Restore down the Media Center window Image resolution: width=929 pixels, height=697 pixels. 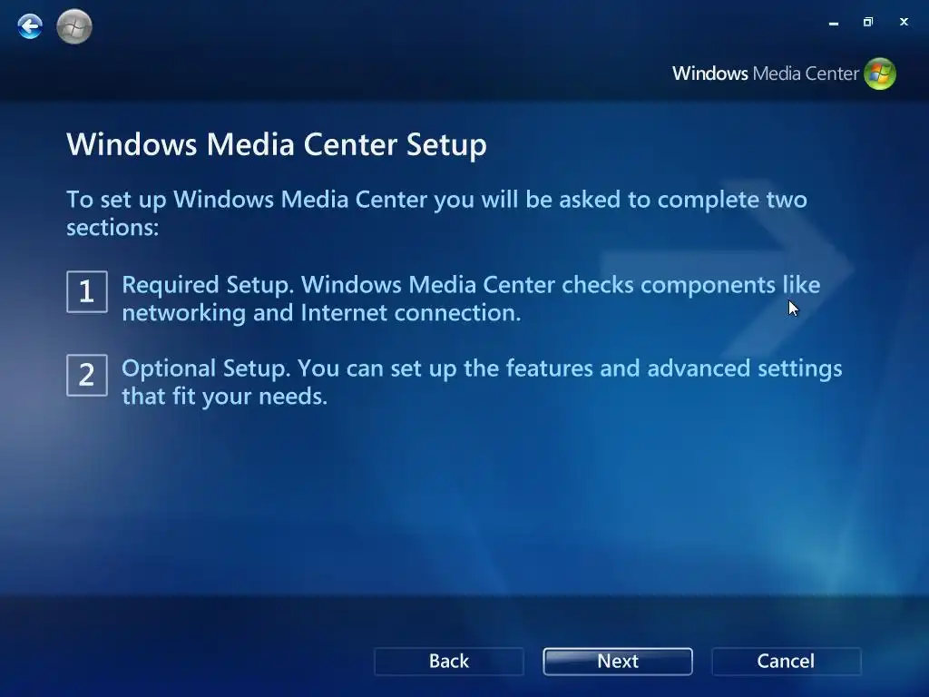(868, 22)
